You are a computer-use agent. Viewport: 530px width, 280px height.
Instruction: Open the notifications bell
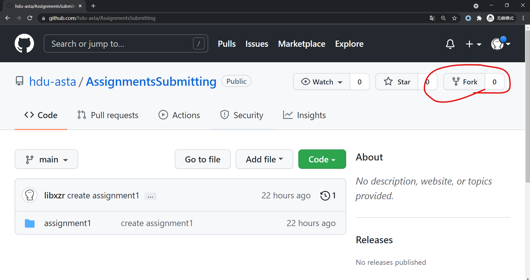pos(450,44)
